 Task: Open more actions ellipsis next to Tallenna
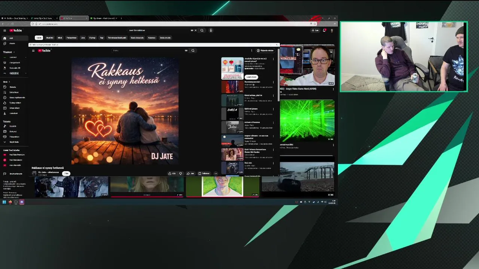(x=216, y=173)
